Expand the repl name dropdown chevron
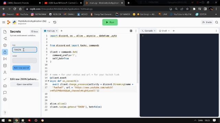Image resolution: width=220 pixels, height=123 pixels. tap(49, 22)
